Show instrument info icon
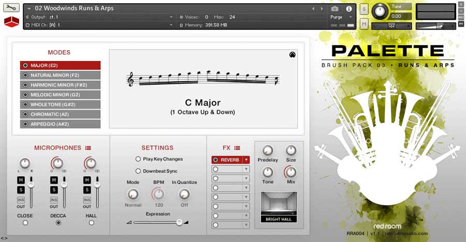This screenshot has height=242, width=466. pos(349,9)
